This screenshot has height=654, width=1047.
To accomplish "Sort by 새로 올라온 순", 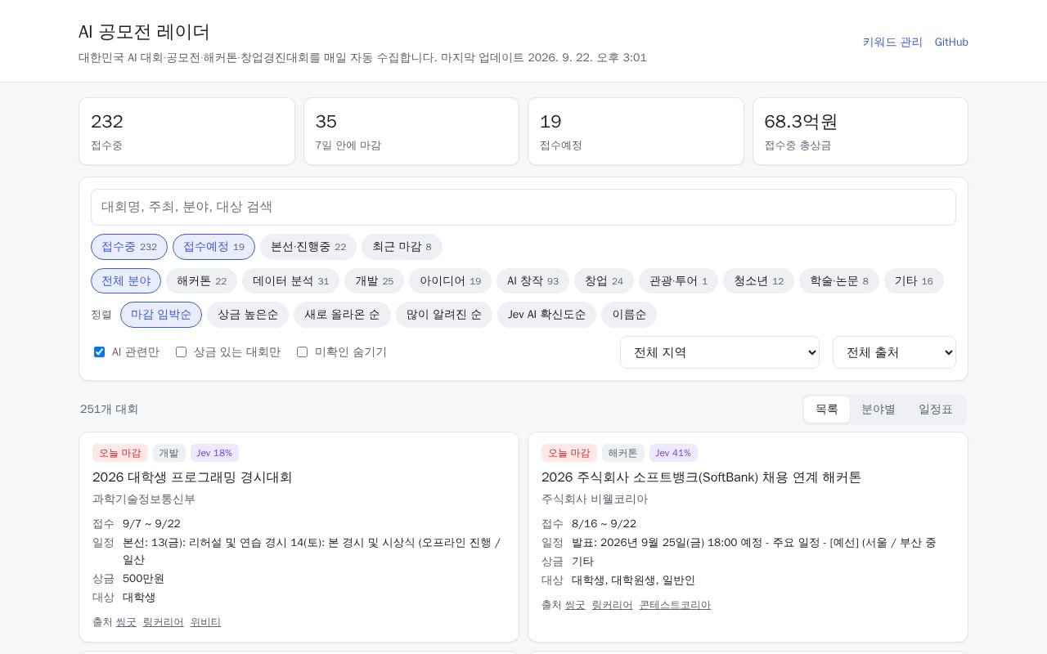I will tap(342, 315).
